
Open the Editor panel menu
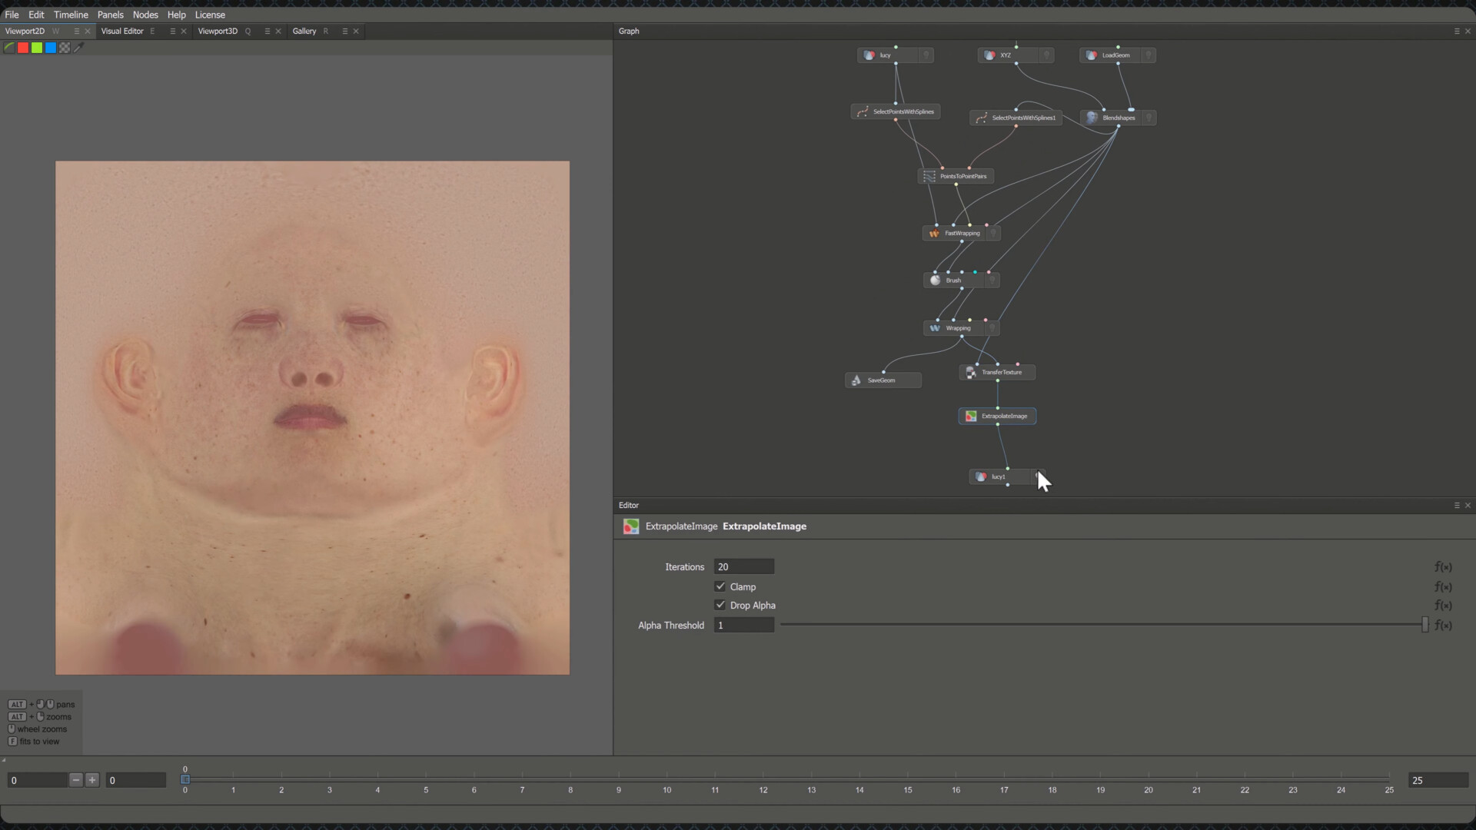pyautogui.click(x=1456, y=505)
